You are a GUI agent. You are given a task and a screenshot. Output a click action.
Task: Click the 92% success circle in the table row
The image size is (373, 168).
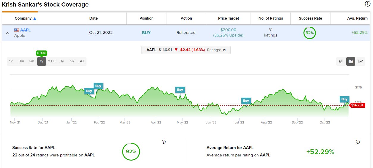point(310,33)
